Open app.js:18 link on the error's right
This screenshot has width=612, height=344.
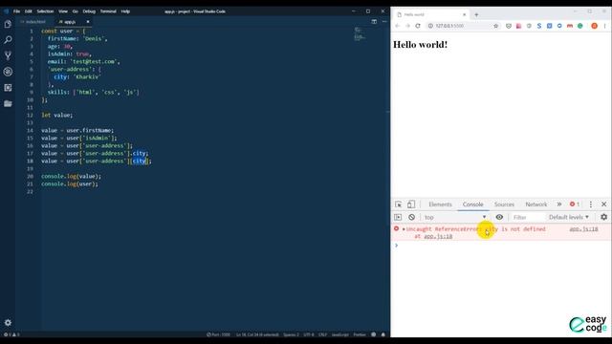583,229
